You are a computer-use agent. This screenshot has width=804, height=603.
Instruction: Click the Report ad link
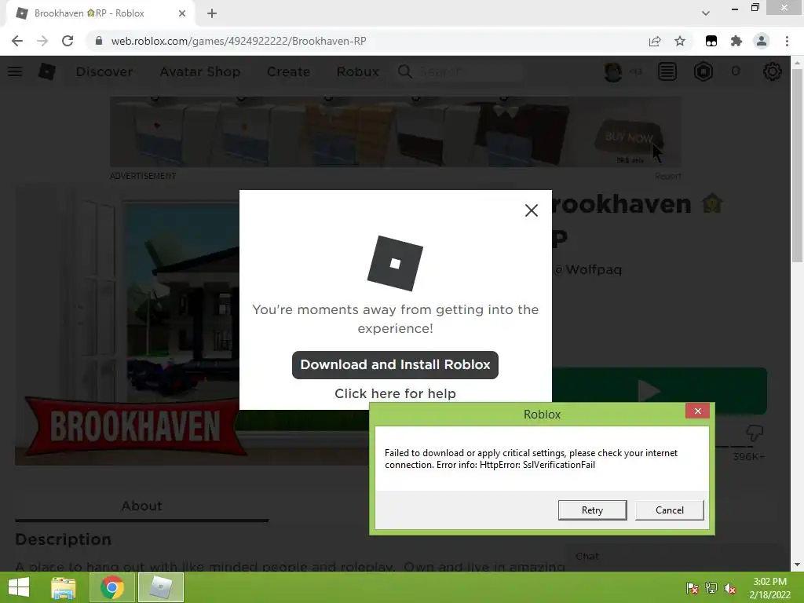tap(667, 176)
